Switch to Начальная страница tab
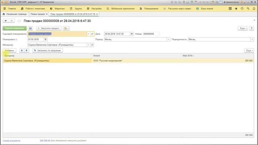The height and width of the screenshot is (145, 258). [x=16, y=14]
